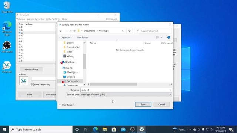Open Task View on taskbar
Image resolution: width=237 pixels, height=133 pixels.
tap(86, 129)
